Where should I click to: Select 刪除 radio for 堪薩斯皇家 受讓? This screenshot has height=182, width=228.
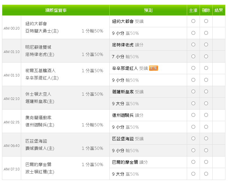tap(206, 92)
